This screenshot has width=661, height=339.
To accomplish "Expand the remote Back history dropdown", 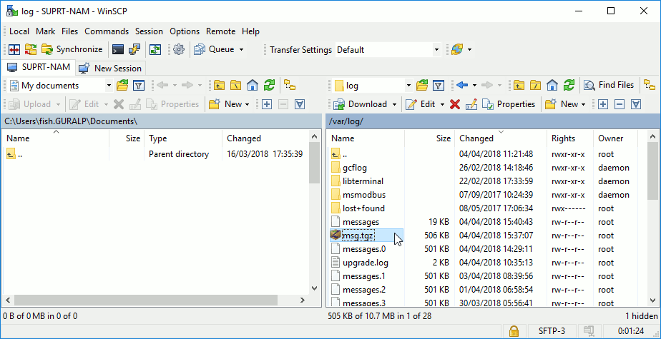I will pyautogui.click(x=474, y=86).
